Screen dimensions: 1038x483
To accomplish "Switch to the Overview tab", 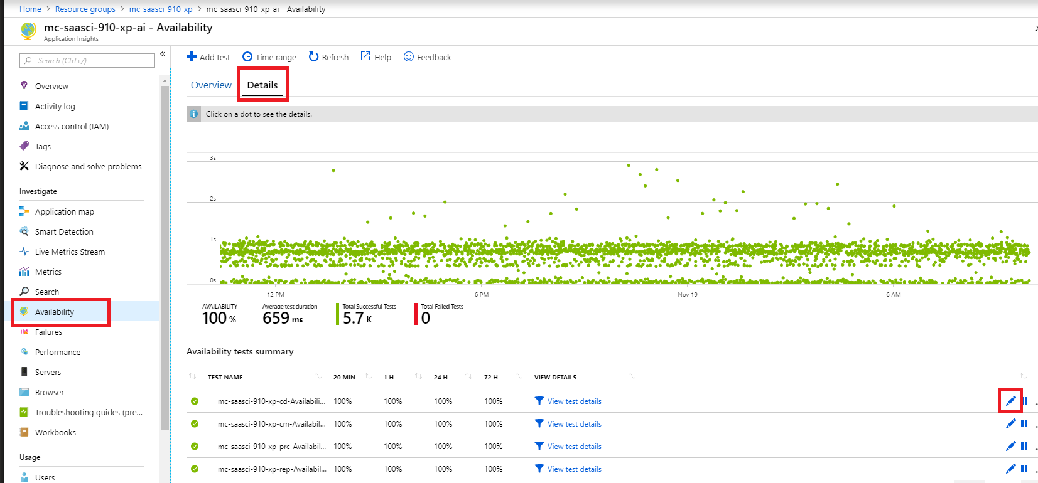I will (211, 85).
